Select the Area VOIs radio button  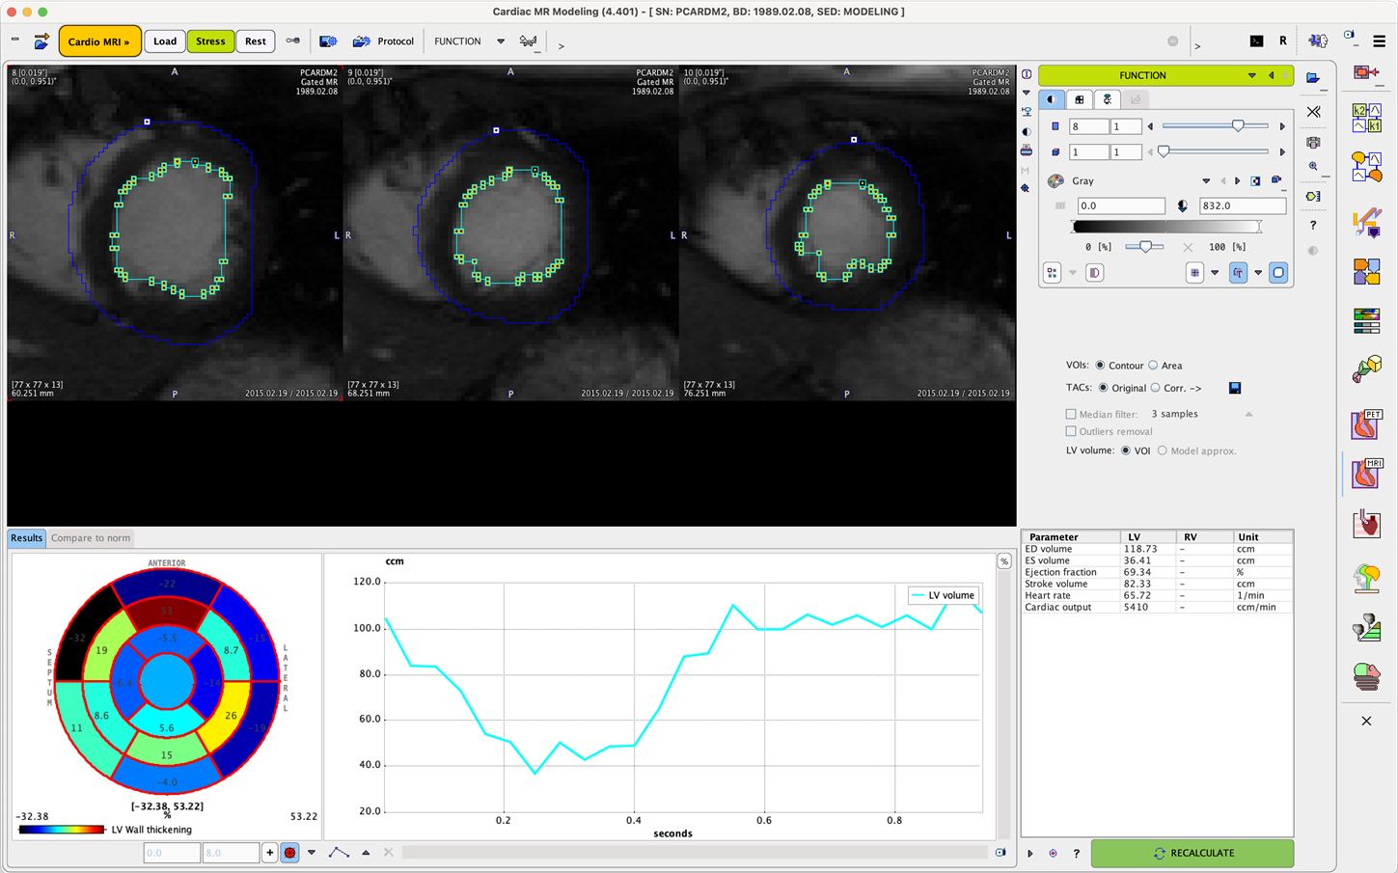pos(1153,366)
